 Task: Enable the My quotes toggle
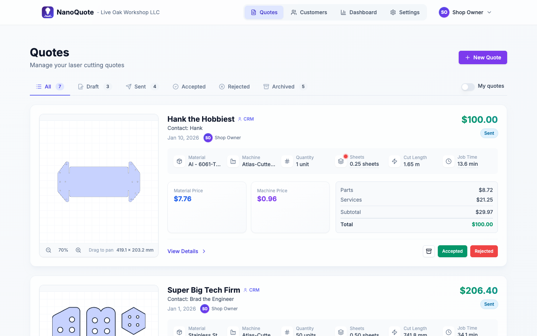tap(468, 87)
